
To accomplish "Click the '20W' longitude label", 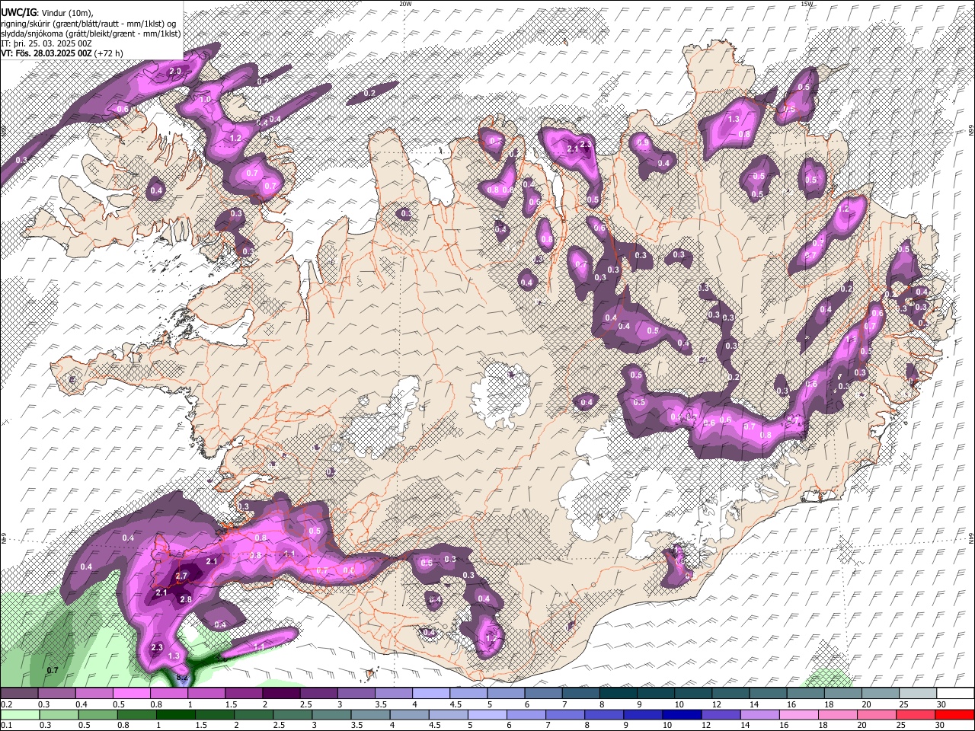I will 405,4.
